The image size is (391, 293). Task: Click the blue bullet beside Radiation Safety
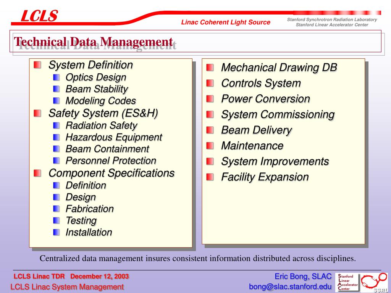[57, 125]
